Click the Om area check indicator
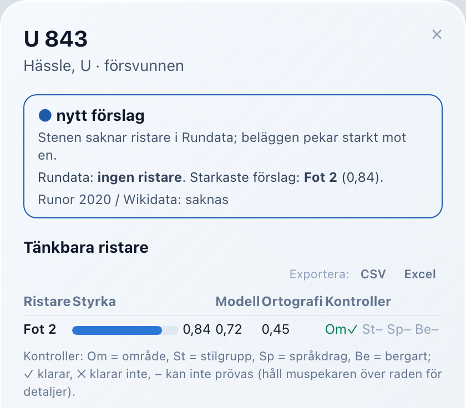This screenshot has height=408, width=466. pyautogui.click(x=341, y=329)
